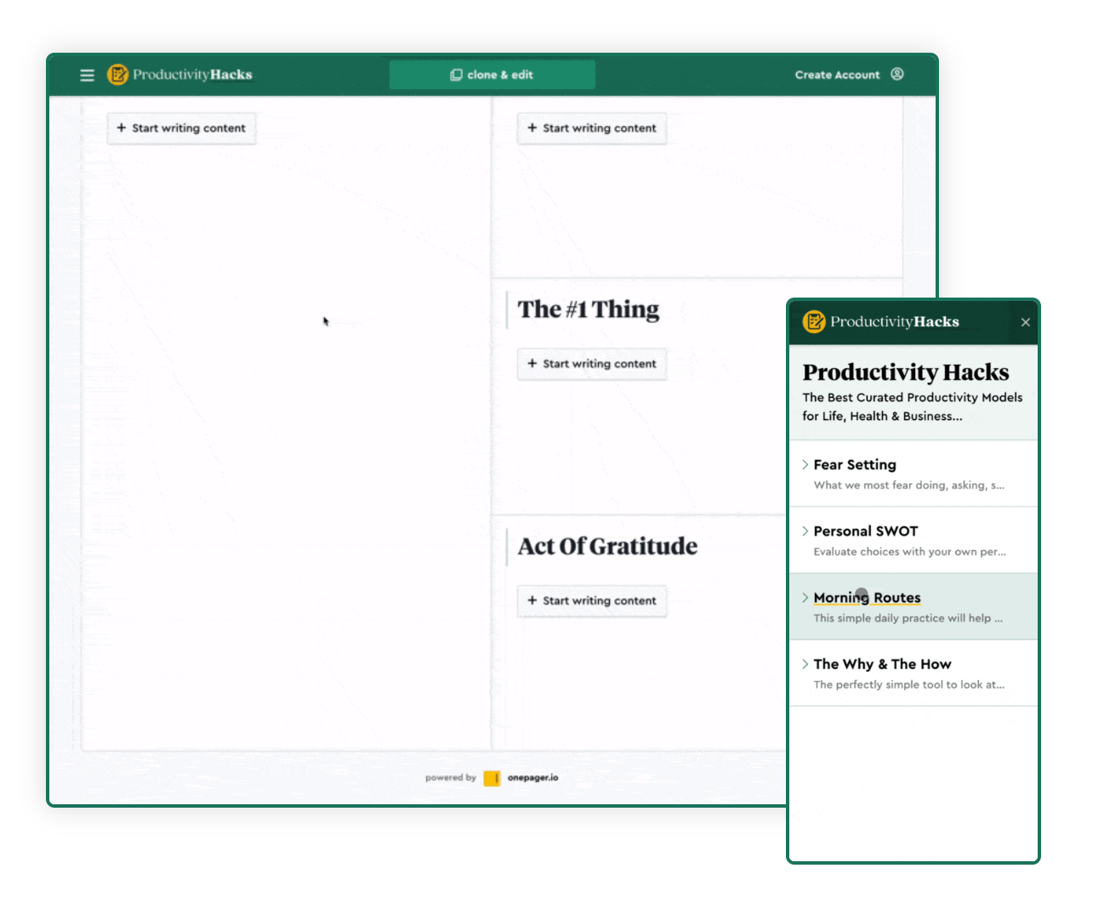The image size is (1104, 908).
Task: Click the clone icon inside the green header button
Action: tap(457, 74)
